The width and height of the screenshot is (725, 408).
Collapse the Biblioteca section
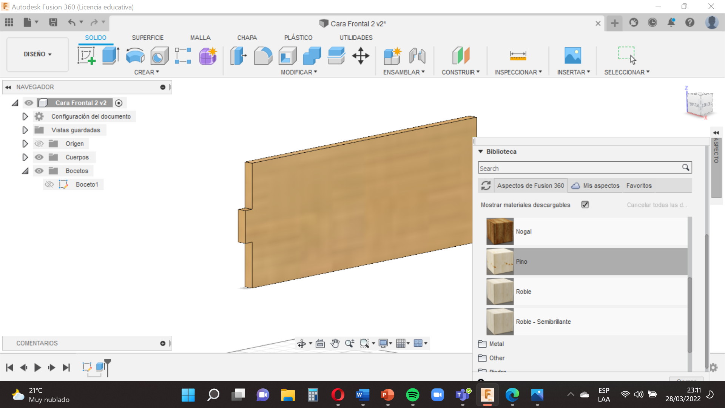click(x=481, y=151)
